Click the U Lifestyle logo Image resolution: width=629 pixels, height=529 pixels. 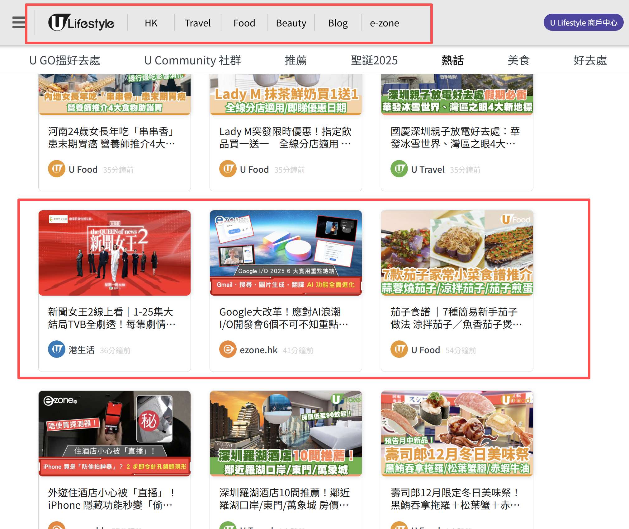(81, 23)
